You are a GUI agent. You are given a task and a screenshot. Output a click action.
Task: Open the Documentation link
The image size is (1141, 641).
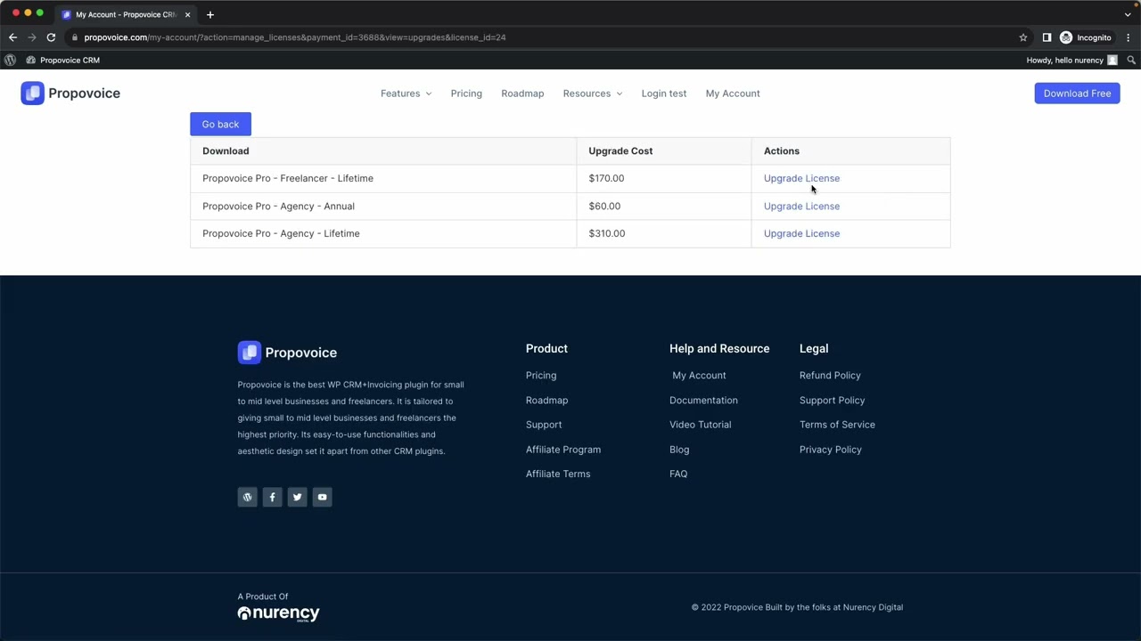tap(703, 401)
